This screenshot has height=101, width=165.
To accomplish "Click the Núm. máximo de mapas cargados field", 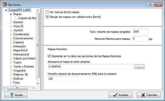I will (x=140, y=32).
